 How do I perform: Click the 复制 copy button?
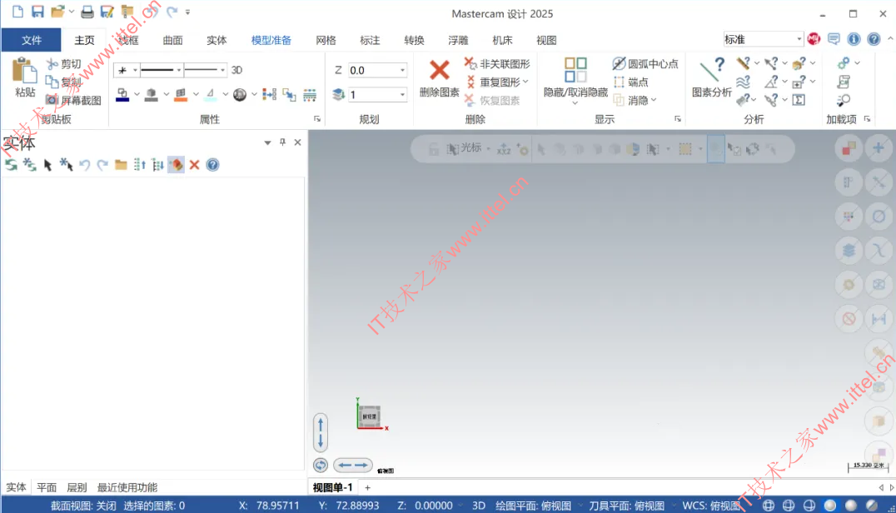click(x=65, y=82)
